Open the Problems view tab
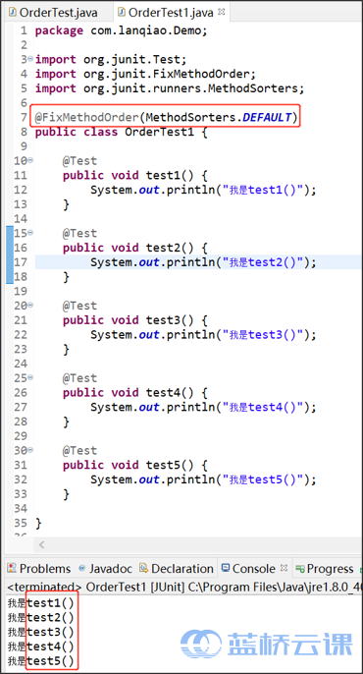Viewport: 363px width, 674px height. tap(39, 568)
